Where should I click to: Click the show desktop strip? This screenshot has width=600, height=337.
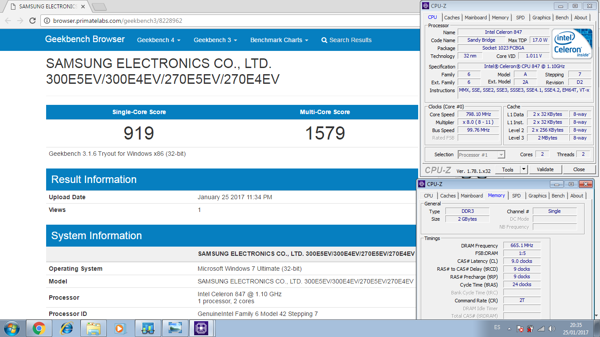[597, 328]
